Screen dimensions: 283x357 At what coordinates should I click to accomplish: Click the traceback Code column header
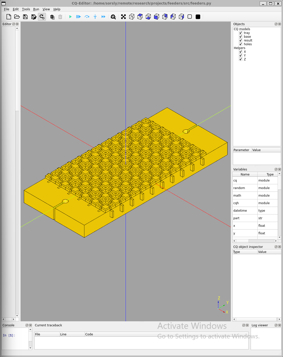point(166,334)
